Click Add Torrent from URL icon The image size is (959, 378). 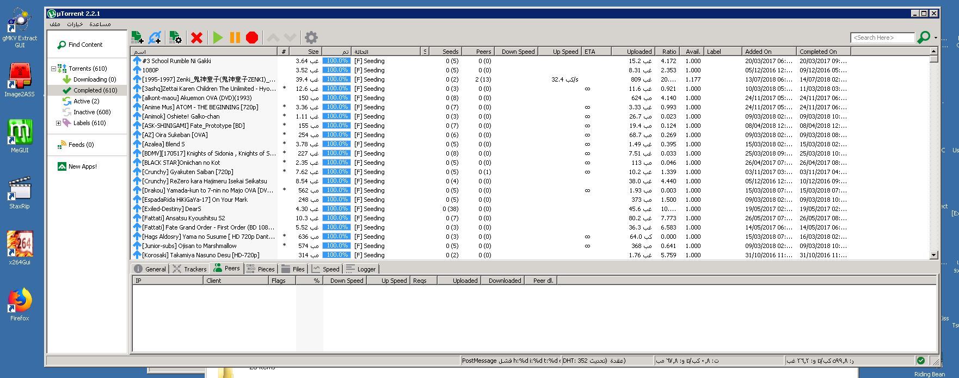click(x=155, y=38)
